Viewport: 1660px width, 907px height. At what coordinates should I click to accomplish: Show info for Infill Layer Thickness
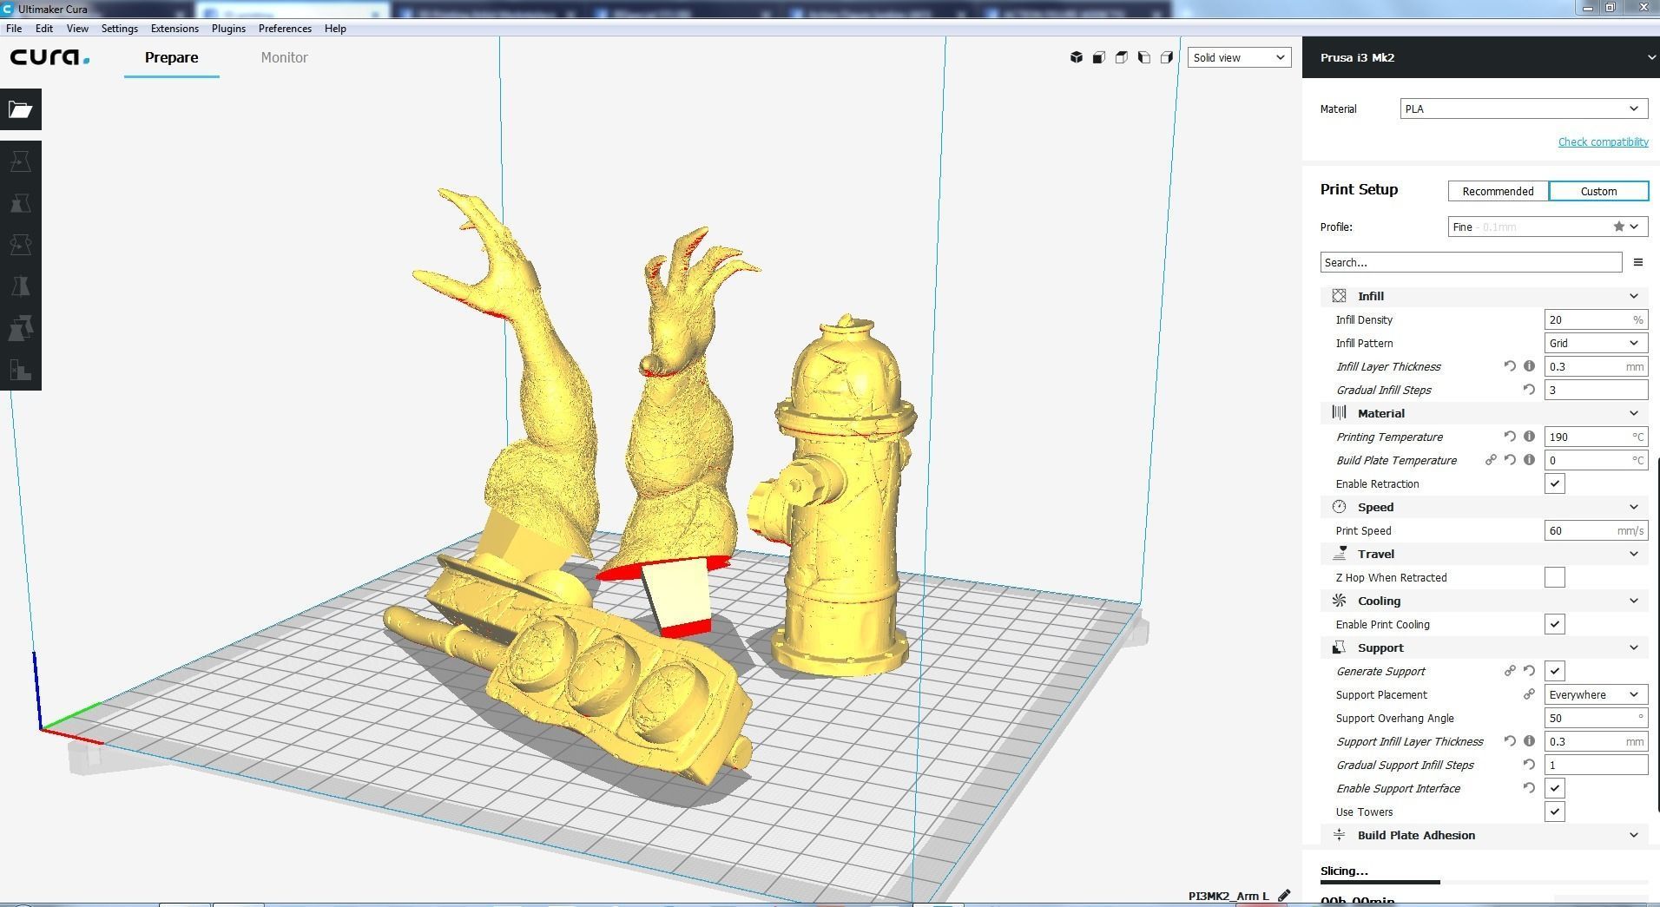pos(1529,366)
